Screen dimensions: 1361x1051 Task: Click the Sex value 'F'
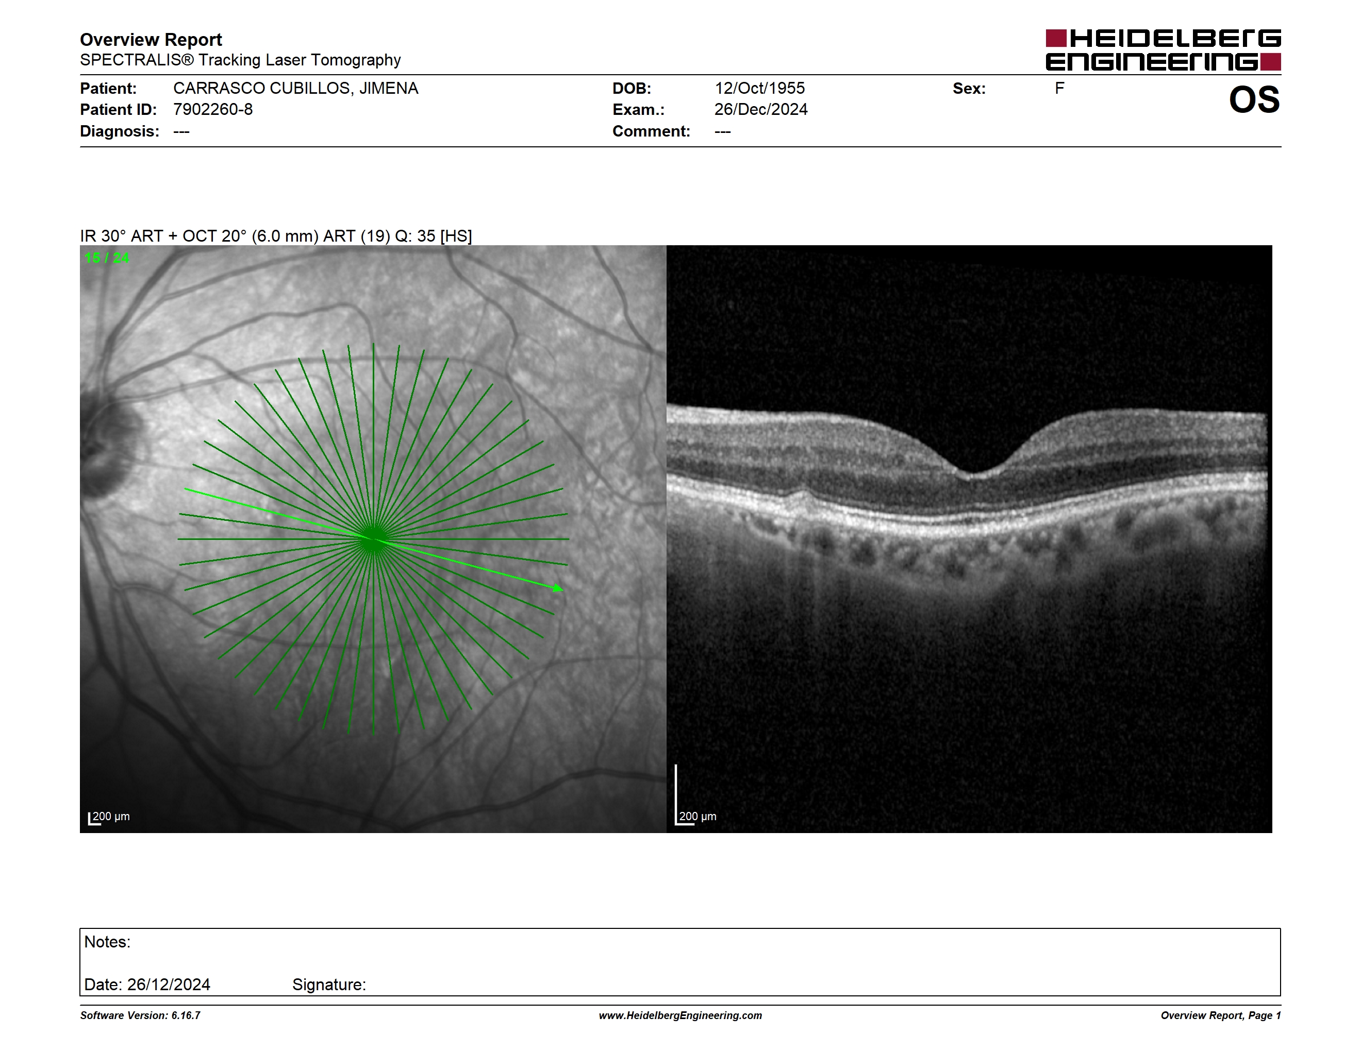click(1059, 89)
